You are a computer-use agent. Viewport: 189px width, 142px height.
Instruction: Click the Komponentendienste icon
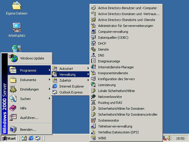[93, 73]
